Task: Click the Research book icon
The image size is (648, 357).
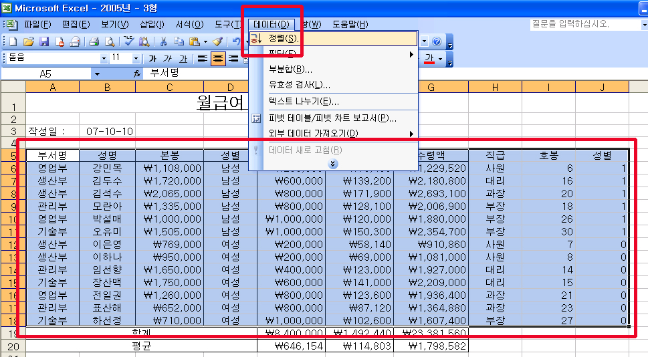Action: [144, 41]
